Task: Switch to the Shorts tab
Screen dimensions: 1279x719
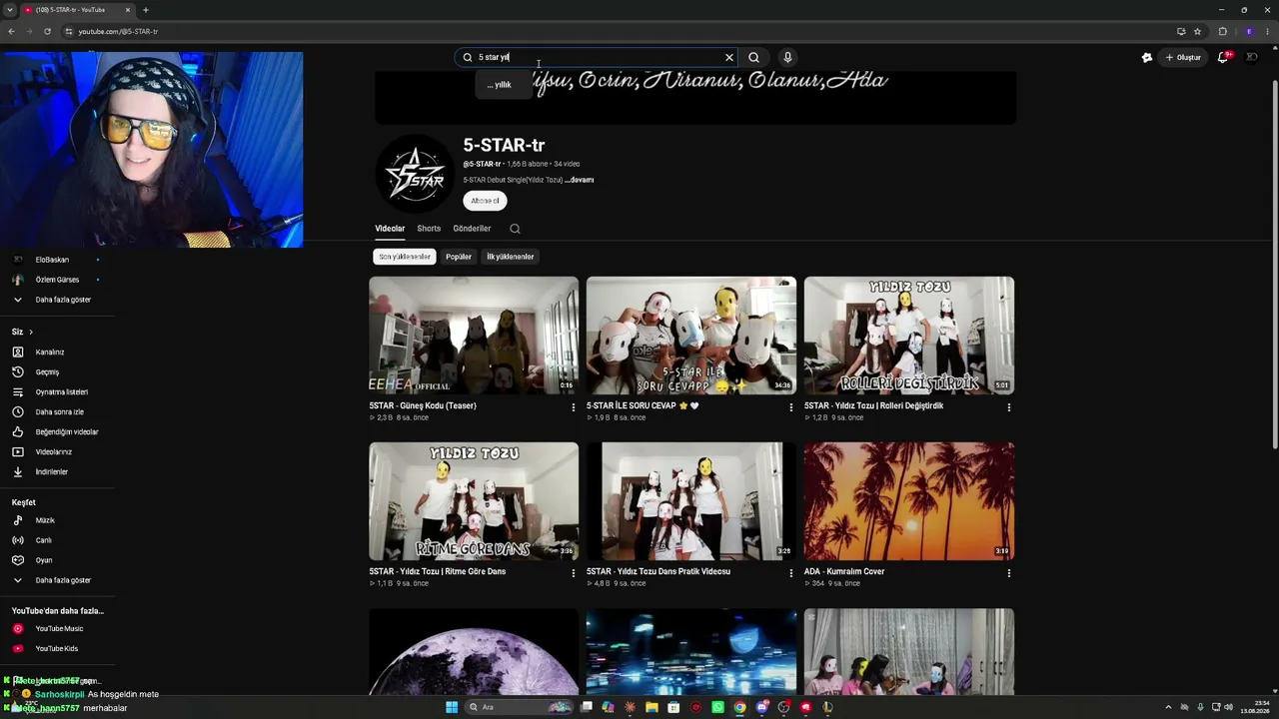Action: (x=429, y=229)
